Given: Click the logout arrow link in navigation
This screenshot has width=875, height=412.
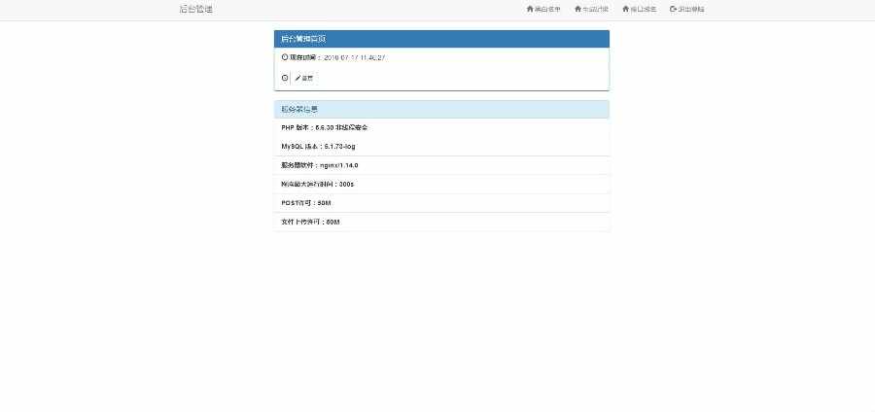Looking at the screenshot, I should pyautogui.click(x=687, y=9).
